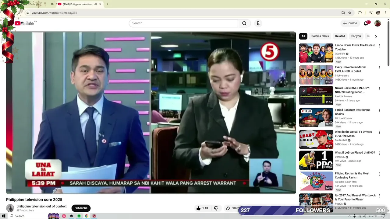390x219 pixels.
Task: Open Spotify from the taskbar
Action: click(x=79, y=216)
